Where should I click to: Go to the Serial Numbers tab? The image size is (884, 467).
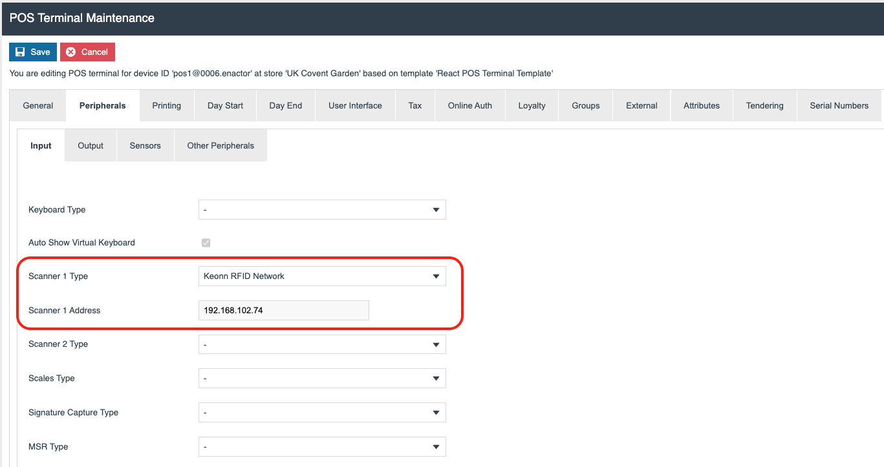click(839, 106)
